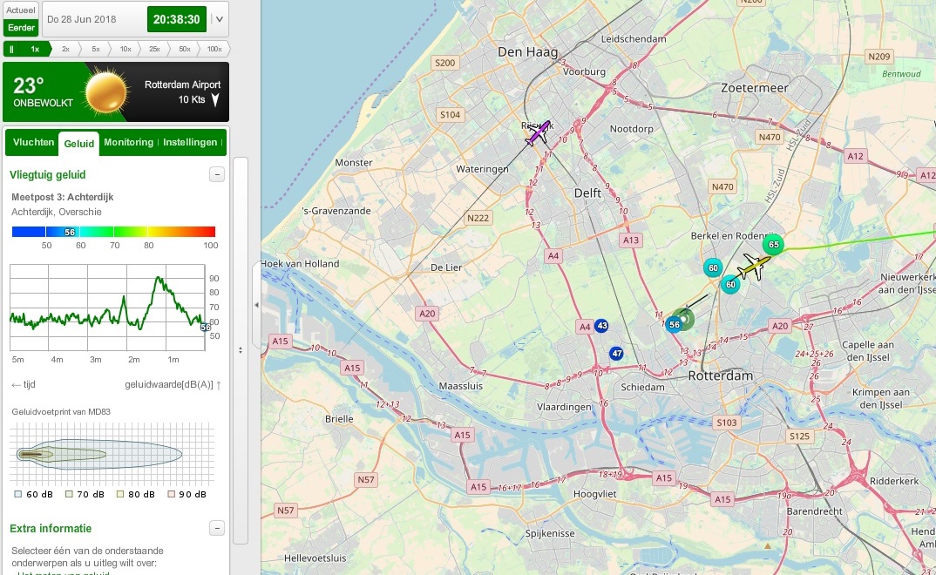936x575 pixels.
Task: Click the Zoetermeer city label
Action: (x=755, y=88)
